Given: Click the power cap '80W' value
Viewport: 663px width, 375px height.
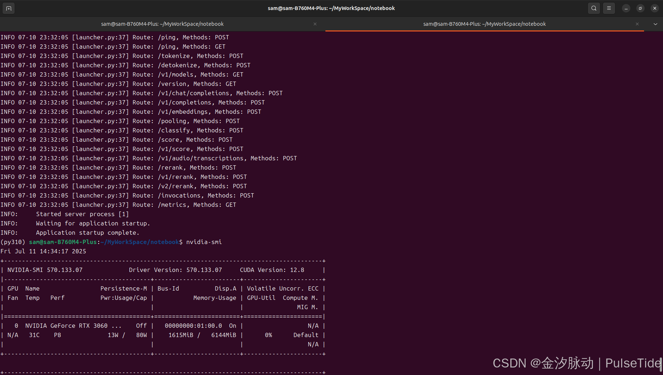Looking at the screenshot, I should (x=142, y=335).
